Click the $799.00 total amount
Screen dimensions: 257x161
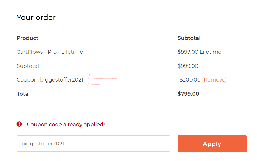[188, 94]
